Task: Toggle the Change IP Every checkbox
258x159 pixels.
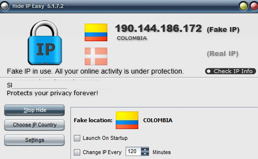Action: (x=77, y=152)
